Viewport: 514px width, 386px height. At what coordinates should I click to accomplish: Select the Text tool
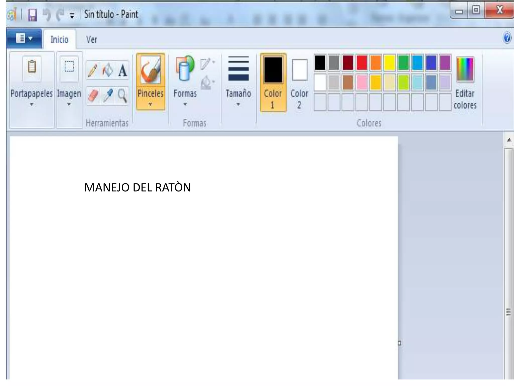pos(122,71)
